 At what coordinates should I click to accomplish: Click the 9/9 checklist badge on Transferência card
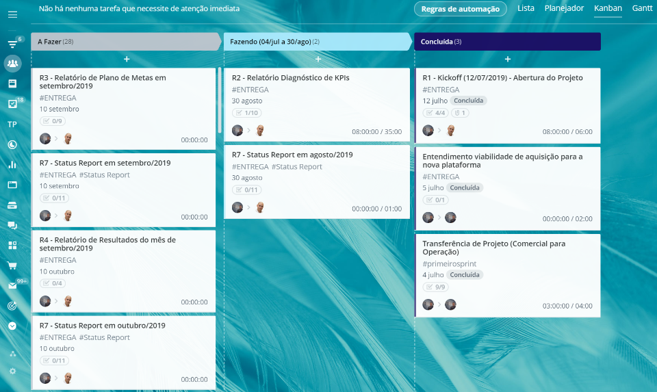pyautogui.click(x=435, y=287)
